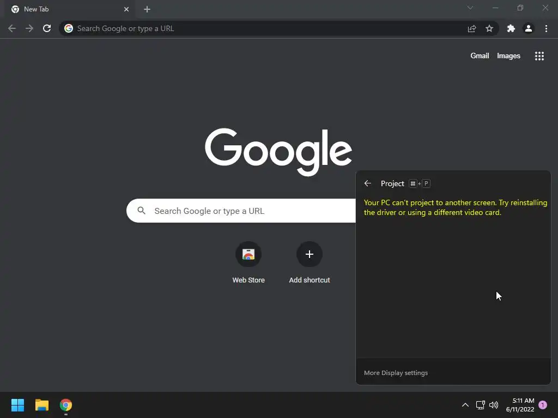558x418 pixels.
Task: Share this page icon
Action: (472, 28)
